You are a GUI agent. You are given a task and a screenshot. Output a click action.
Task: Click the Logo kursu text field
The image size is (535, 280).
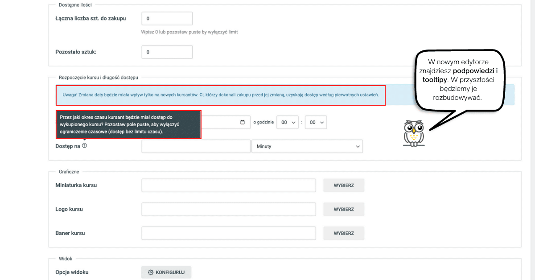tap(229, 209)
